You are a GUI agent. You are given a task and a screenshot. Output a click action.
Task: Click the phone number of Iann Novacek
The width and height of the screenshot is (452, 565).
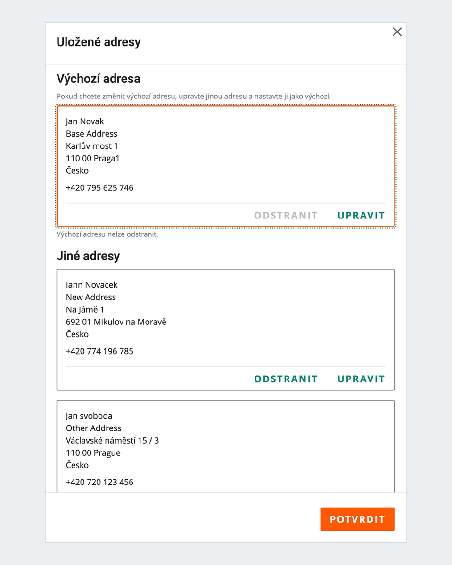(99, 351)
